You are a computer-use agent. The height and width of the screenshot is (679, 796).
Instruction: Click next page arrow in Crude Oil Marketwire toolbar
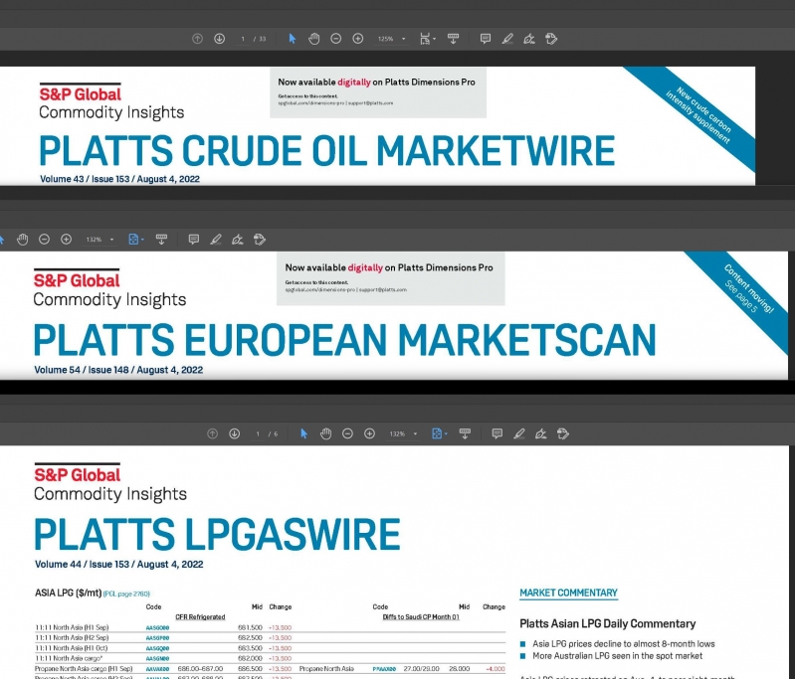[219, 39]
